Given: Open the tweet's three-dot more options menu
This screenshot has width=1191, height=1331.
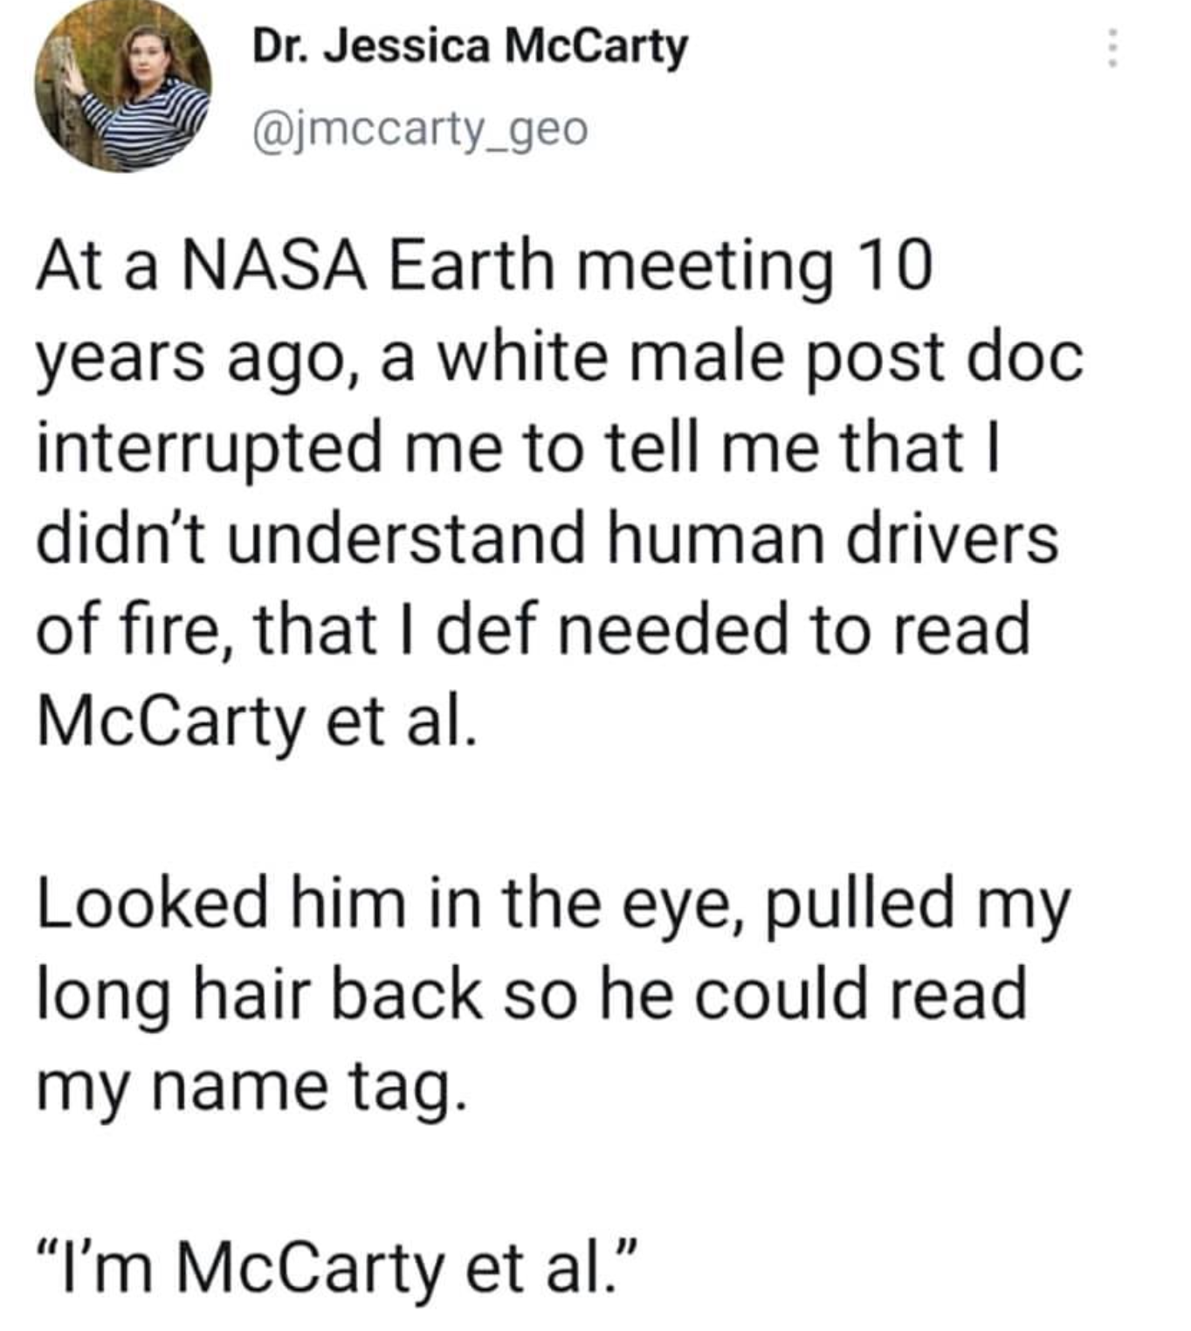Looking at the screenshot, I should coord(1112,48).
